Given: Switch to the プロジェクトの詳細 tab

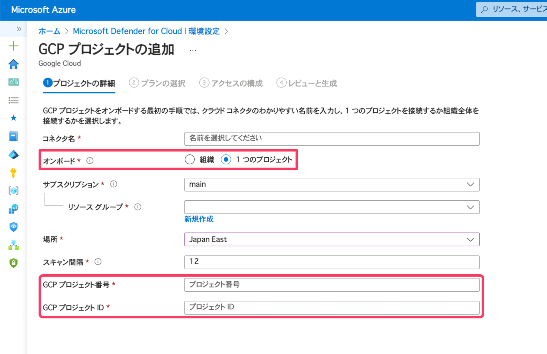Looking at the screenshot, I should click(x=79, y=83).
